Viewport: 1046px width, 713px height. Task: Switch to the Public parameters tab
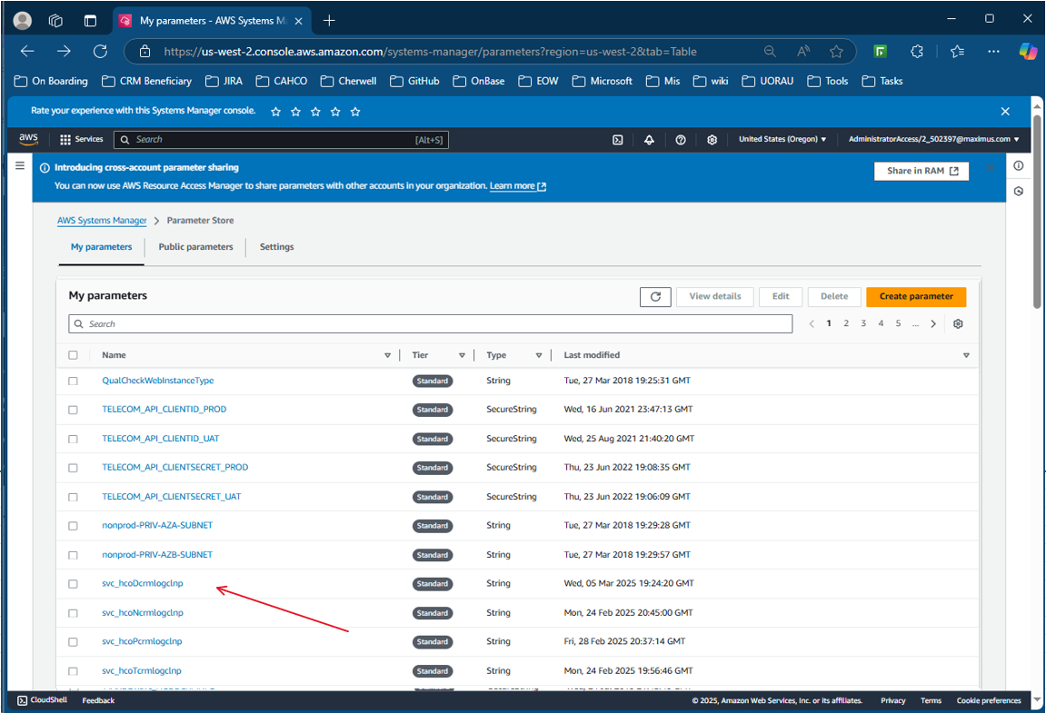coord(195,247)
